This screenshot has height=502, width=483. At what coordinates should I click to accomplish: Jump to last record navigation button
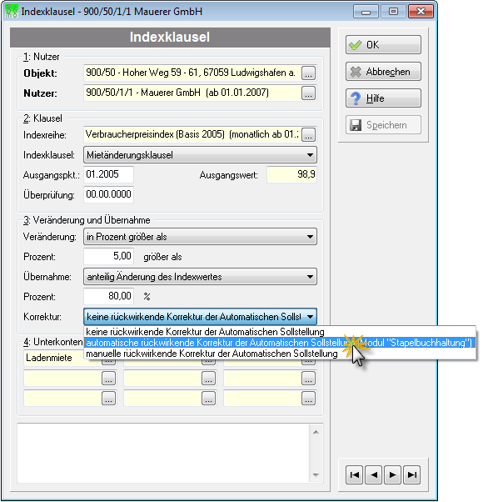(x=412, y=474)
